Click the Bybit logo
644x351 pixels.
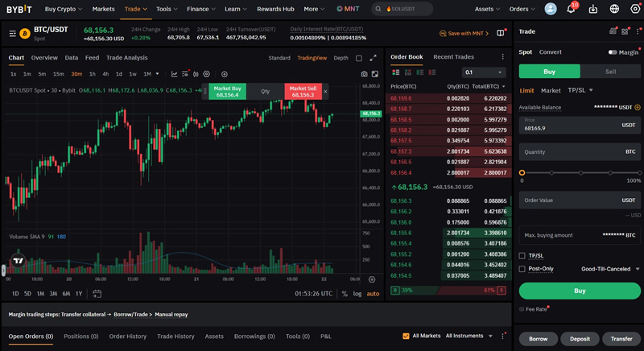point(19,9)
